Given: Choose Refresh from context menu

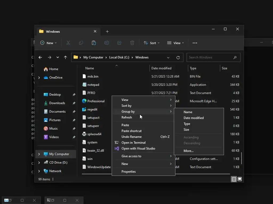Looking at the screenshot, I should (143, 117).
